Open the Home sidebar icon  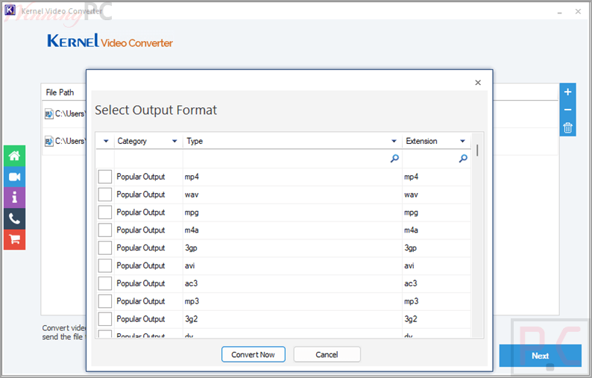tap(14, 156)
